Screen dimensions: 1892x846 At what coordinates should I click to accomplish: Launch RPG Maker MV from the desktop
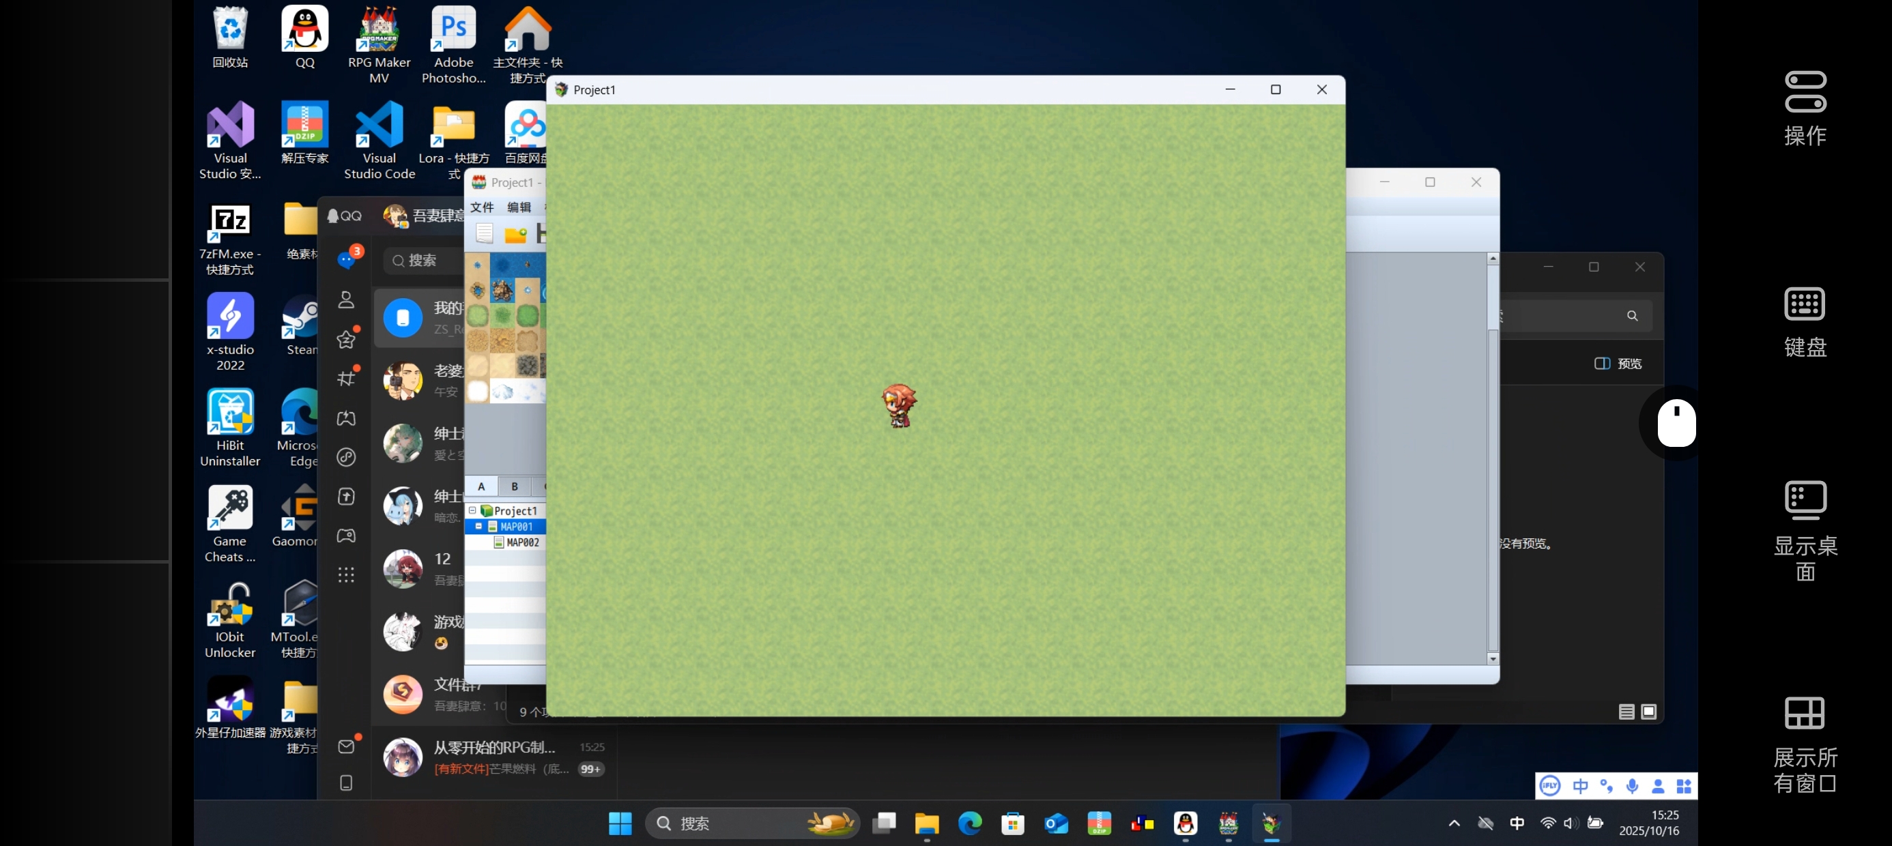coord(379,44)
